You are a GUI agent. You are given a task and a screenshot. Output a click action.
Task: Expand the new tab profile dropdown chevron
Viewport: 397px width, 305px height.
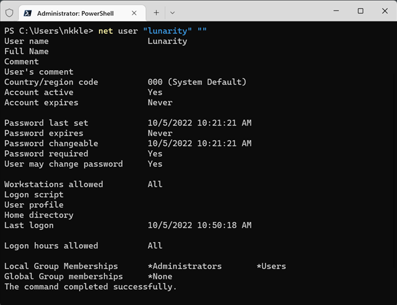point(172,12)
